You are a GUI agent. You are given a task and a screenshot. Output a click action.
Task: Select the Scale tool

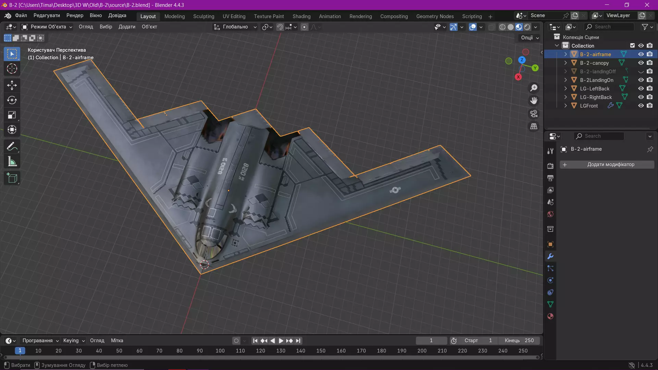pyautogui.click(x=12, y=115)
